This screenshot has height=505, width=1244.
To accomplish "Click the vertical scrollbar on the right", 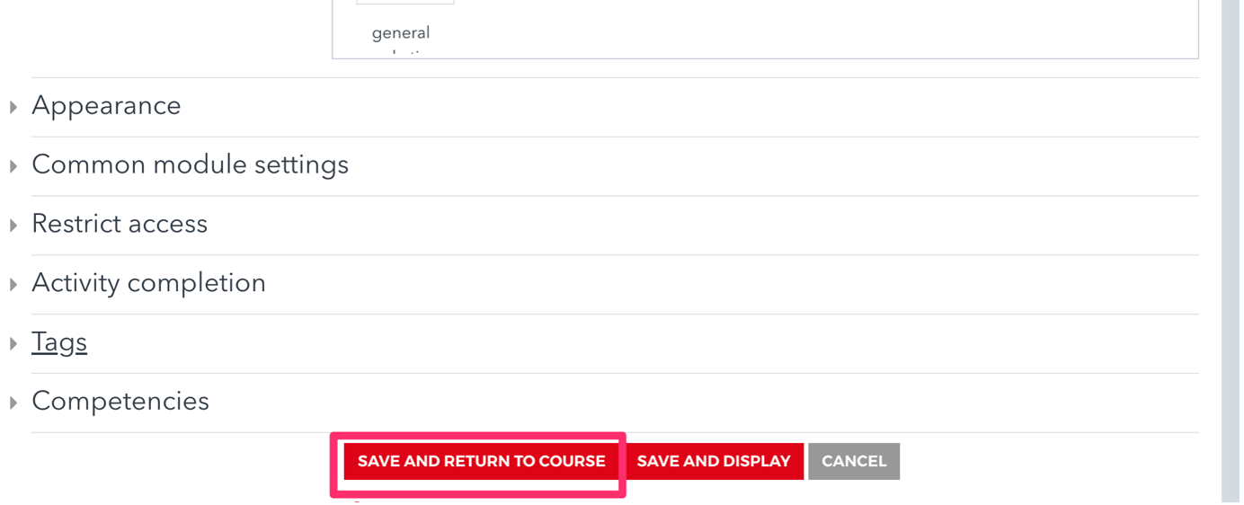I will (x=1231, y=252).
